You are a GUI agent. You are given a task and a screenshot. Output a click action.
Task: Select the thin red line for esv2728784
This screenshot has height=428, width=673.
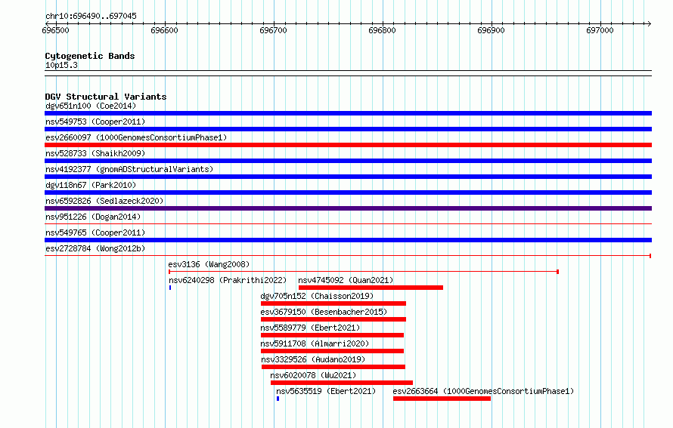(x=348, y=256)
